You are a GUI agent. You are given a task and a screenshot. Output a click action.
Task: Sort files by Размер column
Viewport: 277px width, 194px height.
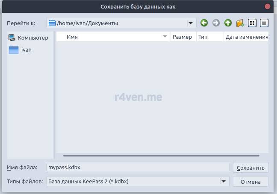click(x=182, y=37)
